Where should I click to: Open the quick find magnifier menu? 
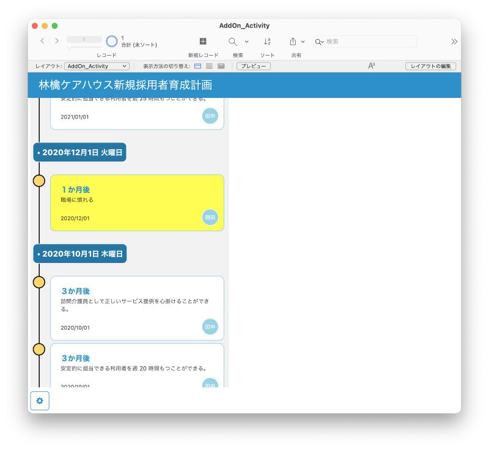[x=319, y=42]
